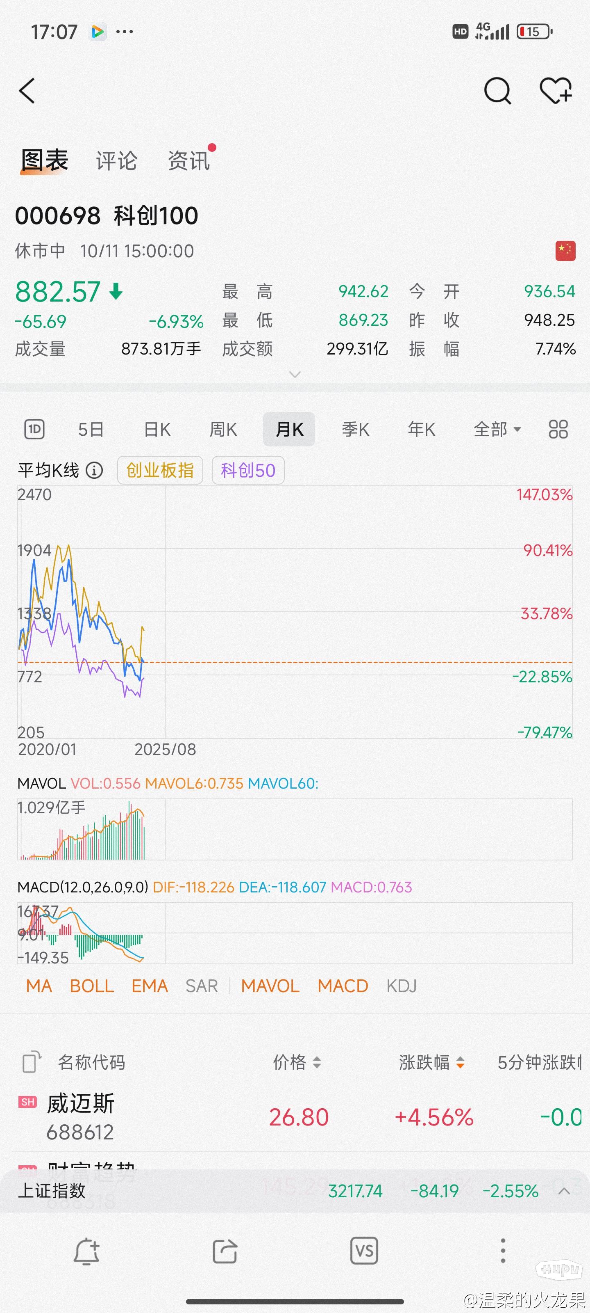This screenshot has height=1313, width=590.
Task: Select 季K chart period
Action: [x=355, y=429]
